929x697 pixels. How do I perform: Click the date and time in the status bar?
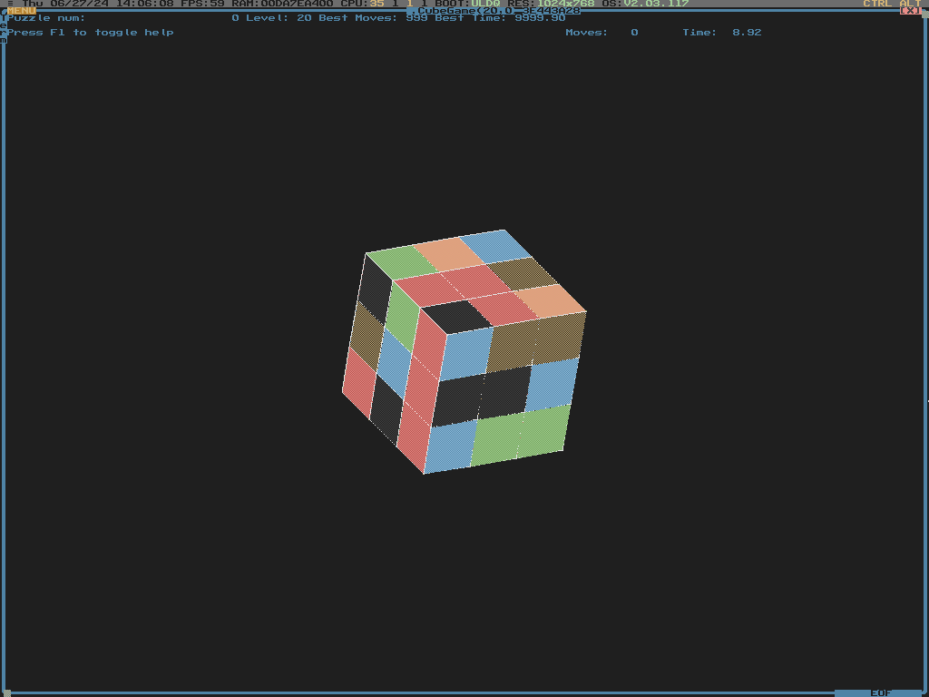[98, 4]
